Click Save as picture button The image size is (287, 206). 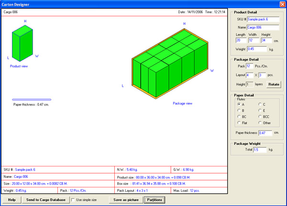pyautogui.click(x=126, y=200)
